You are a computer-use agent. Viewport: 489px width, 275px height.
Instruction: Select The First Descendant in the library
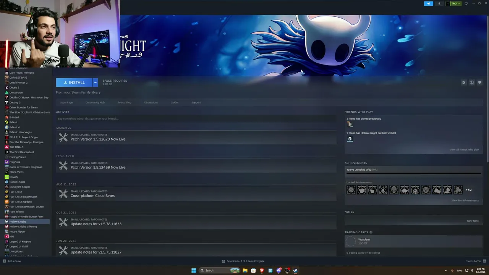(21, 152)
